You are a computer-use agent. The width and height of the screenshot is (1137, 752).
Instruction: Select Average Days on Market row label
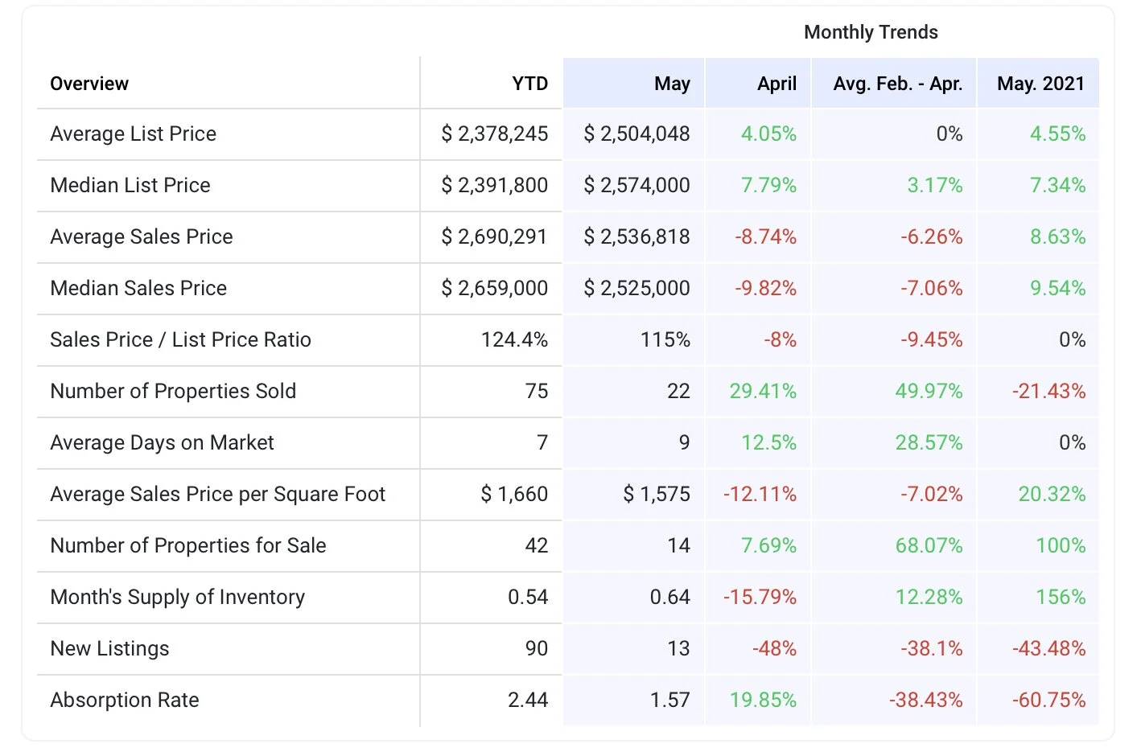[162, 442]
